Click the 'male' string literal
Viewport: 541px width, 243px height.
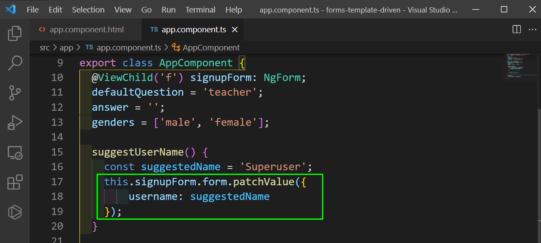(178, 122)
